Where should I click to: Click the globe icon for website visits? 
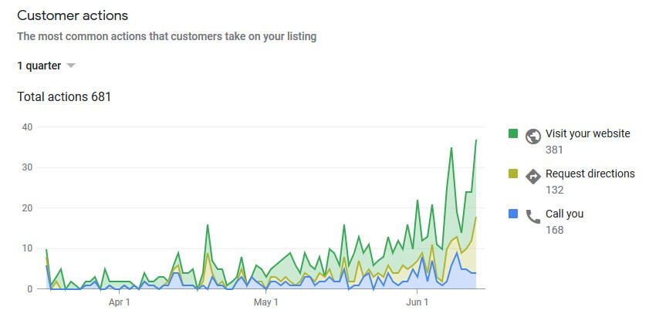(533, 136)
